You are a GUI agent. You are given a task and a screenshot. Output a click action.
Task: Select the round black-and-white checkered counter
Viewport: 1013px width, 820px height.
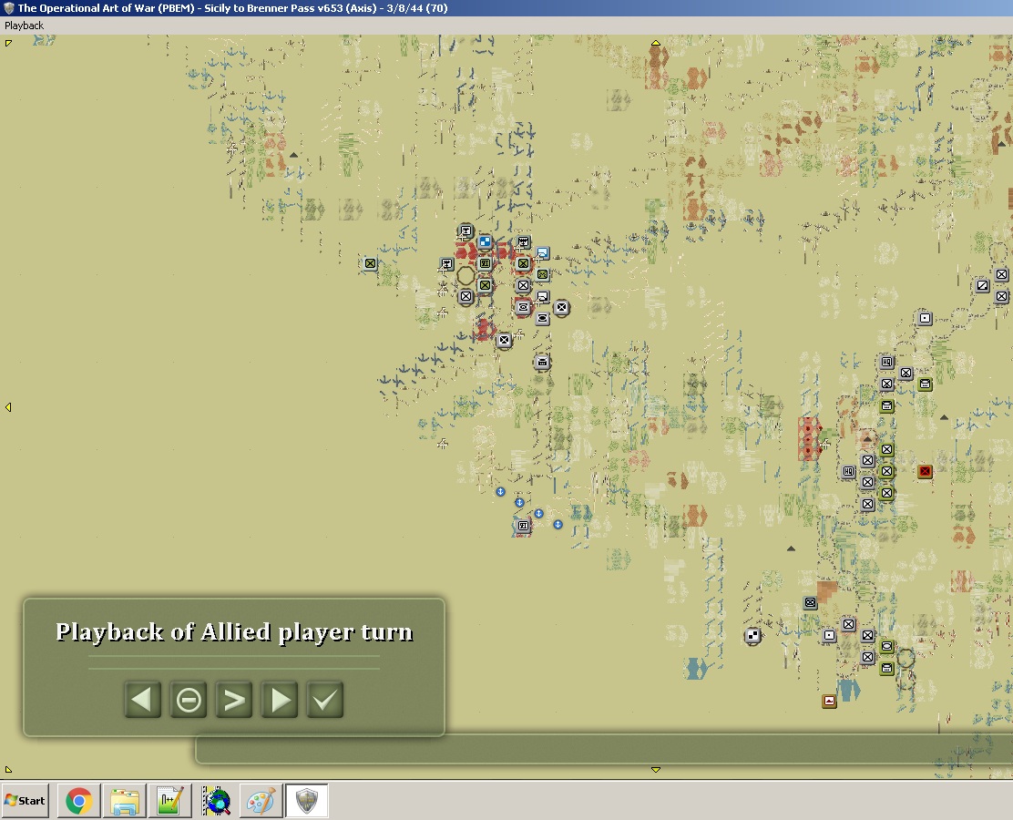coord(752,636)
